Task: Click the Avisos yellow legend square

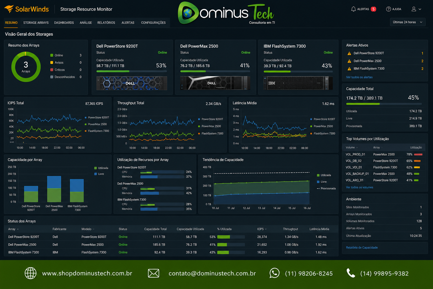Action: (x=52, y=63)
